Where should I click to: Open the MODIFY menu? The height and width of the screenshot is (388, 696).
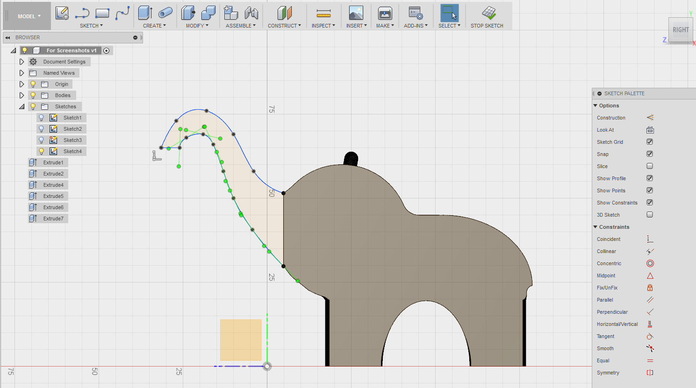coord(197,26)
